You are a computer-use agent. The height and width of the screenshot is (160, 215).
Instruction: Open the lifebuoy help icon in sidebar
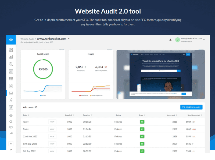(x=11, y=115)
